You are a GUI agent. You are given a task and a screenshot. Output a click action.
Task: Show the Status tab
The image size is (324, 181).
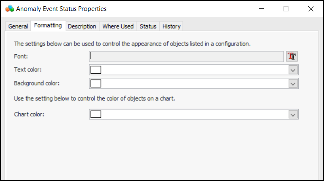pyautogui.click(x=148, y=26)
